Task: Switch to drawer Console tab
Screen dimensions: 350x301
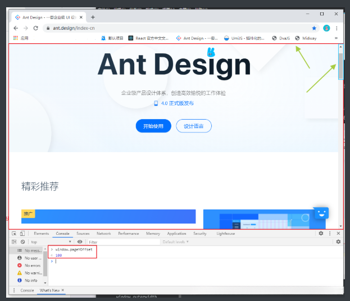Action: pyautogui.click(x=27, y=290)
